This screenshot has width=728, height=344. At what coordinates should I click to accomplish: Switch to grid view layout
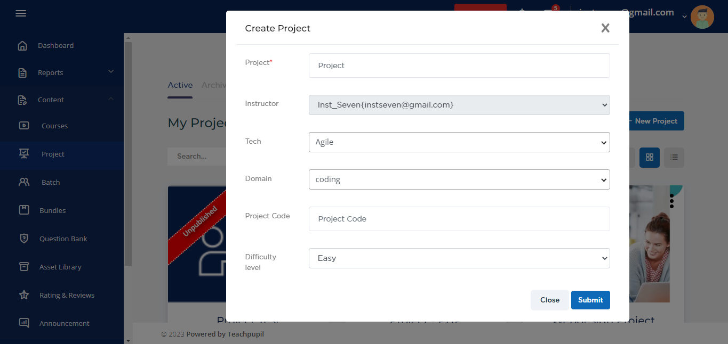point(649,157)
